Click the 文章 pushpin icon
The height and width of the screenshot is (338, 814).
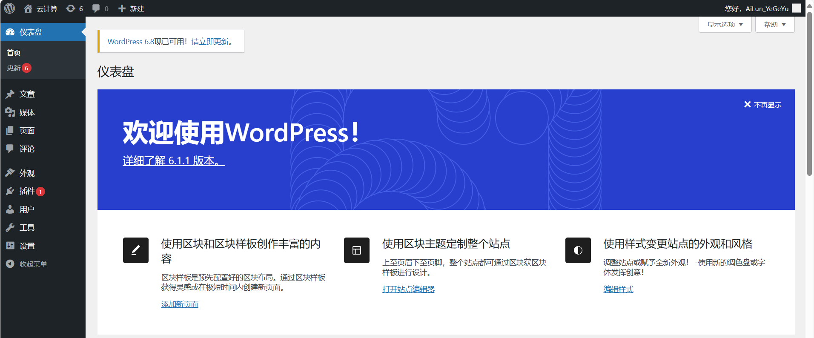(10, 94)
